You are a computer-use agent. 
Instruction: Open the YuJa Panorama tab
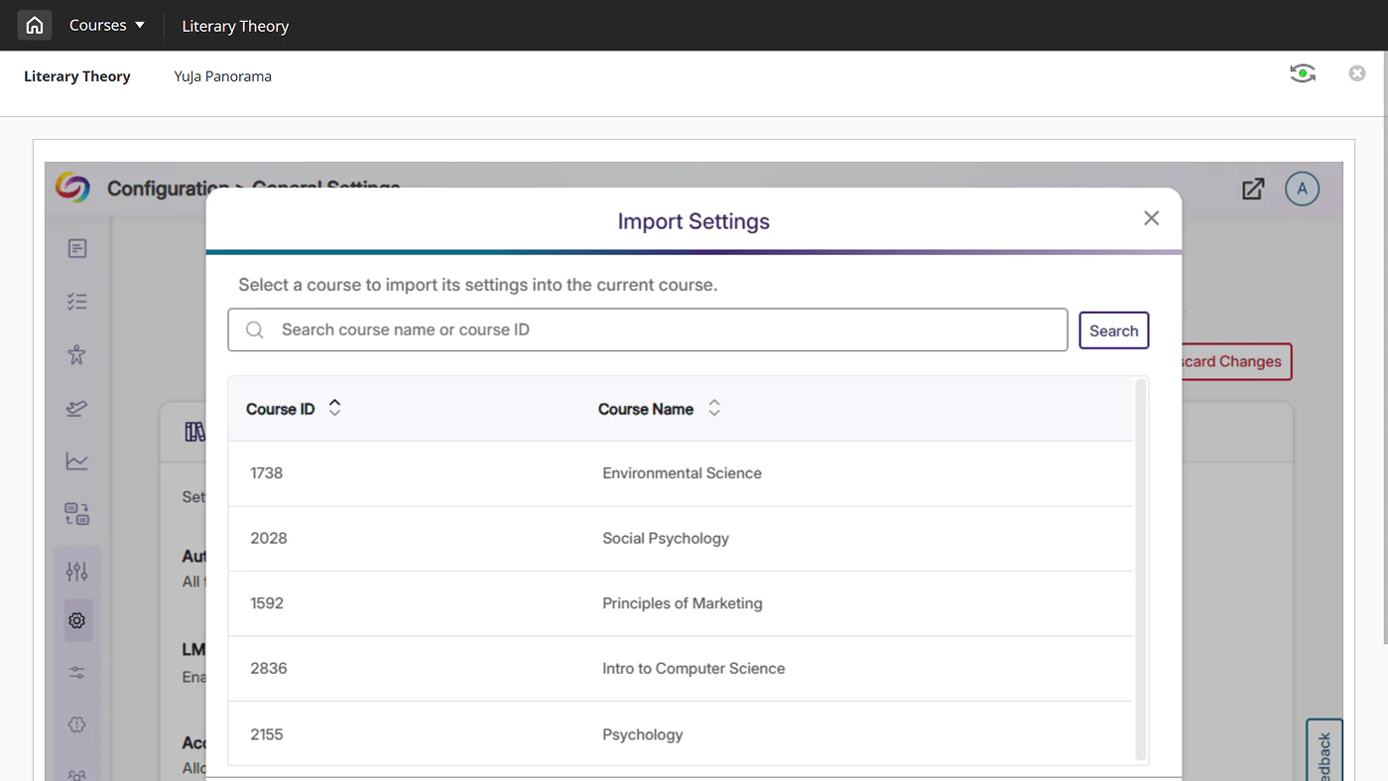tap(222, 76)
